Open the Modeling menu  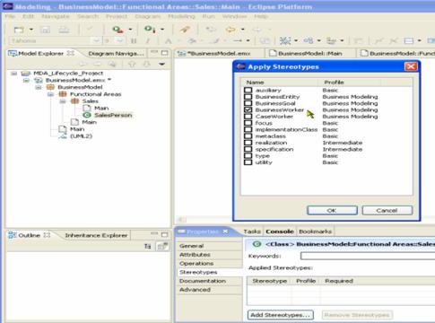(x=181, y=16)
